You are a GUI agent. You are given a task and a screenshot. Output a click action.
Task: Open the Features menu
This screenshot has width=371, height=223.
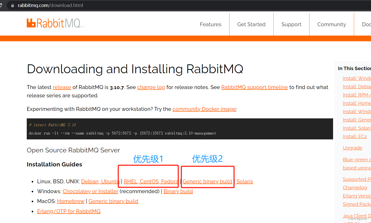(211, 24)
